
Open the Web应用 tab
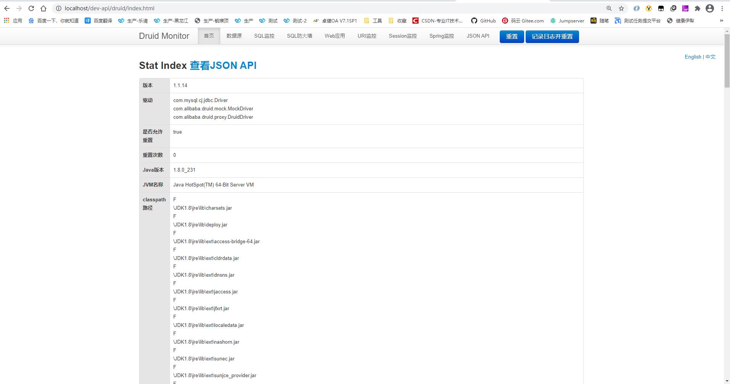click(335, 36)
